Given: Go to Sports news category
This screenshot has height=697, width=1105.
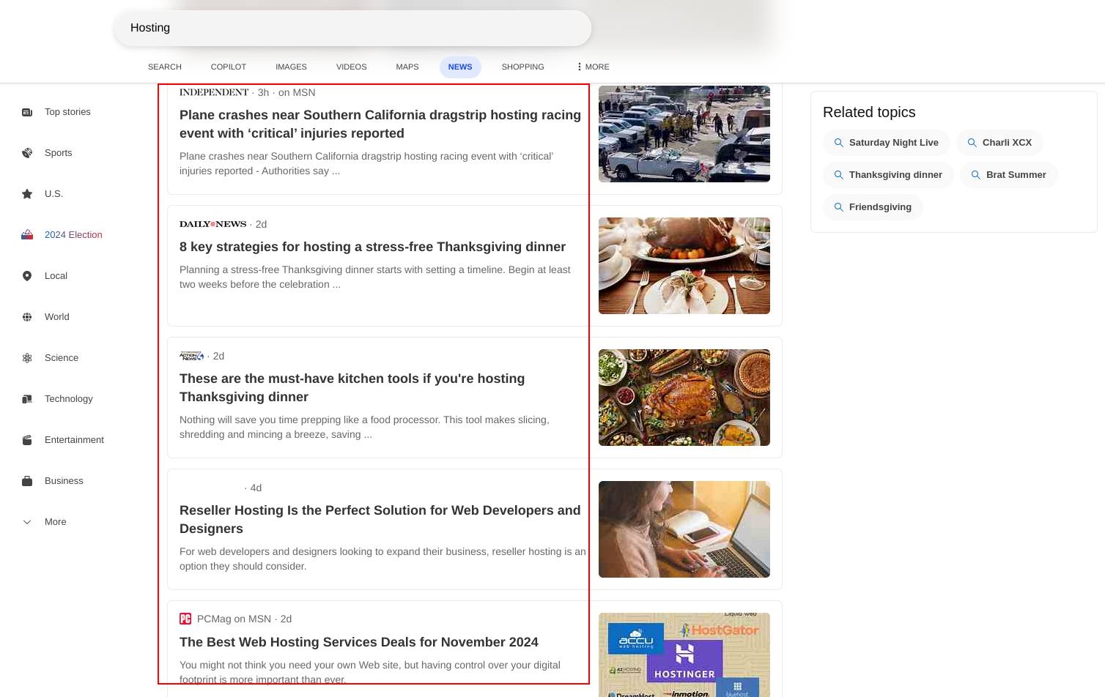Looking at the screenshot, I should point(59,153).
